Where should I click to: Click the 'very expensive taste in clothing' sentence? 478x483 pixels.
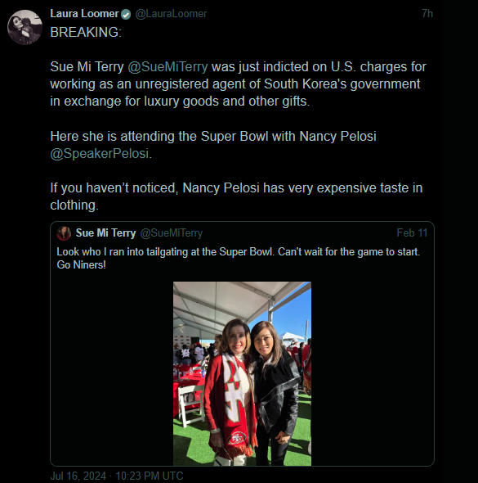point(236,196)
